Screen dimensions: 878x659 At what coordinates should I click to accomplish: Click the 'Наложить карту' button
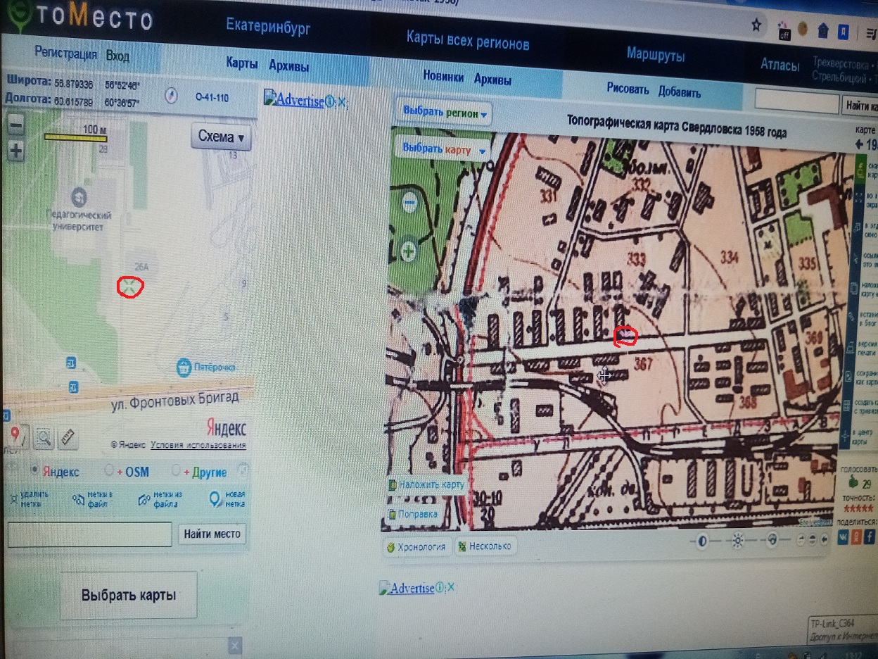(427, 484)
